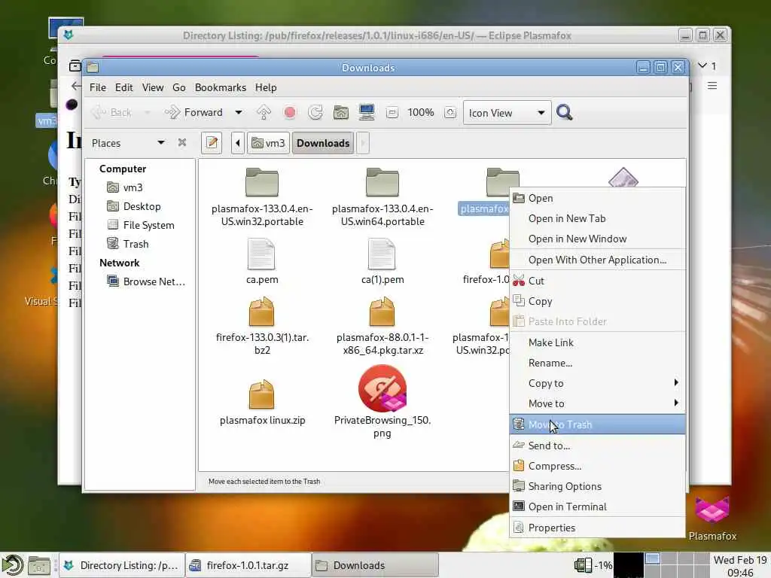Go up to the parent folder
This screenshot has height=578, width=771.
pyautogui.click(x=264, y=113)
